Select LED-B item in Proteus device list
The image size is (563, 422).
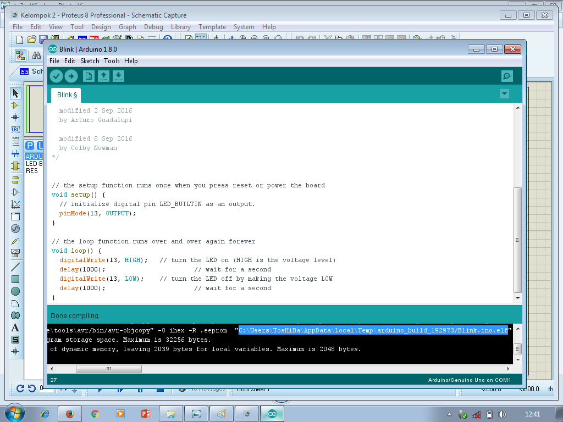point(34,164)
